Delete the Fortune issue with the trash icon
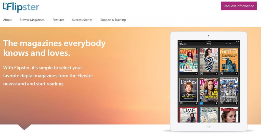The width and height of the screenshot is (261, 137). coord(236,74)
